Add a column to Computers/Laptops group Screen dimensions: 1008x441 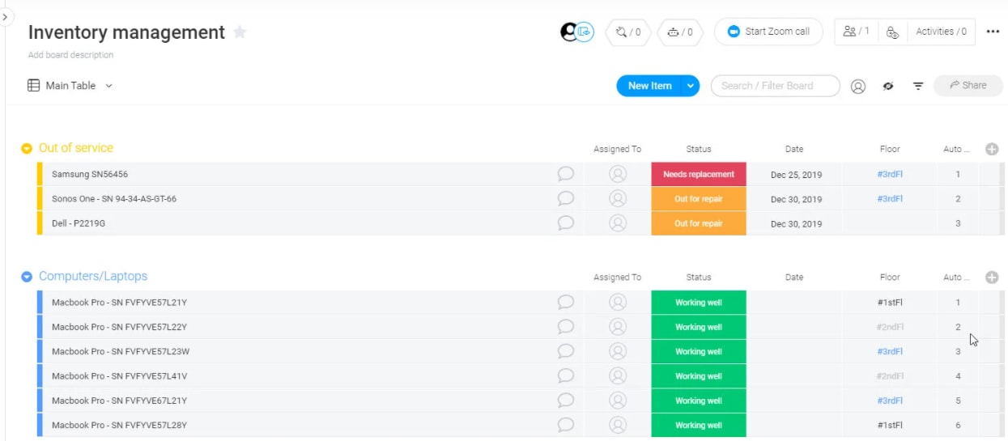click(x=992, y=278)
